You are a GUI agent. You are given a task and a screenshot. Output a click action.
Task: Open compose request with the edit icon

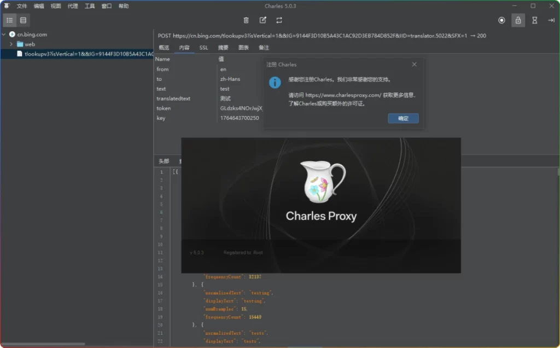point(262,20)
